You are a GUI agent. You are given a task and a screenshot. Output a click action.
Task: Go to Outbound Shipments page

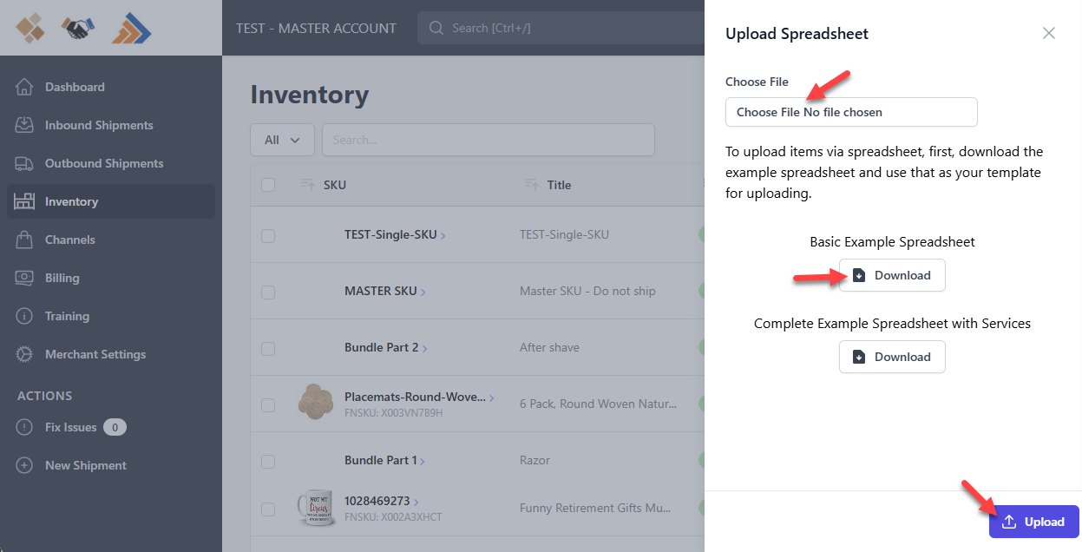111,163
